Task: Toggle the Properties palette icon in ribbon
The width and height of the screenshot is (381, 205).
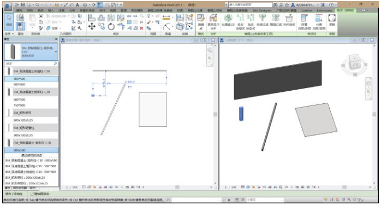Action: [20, 26]
